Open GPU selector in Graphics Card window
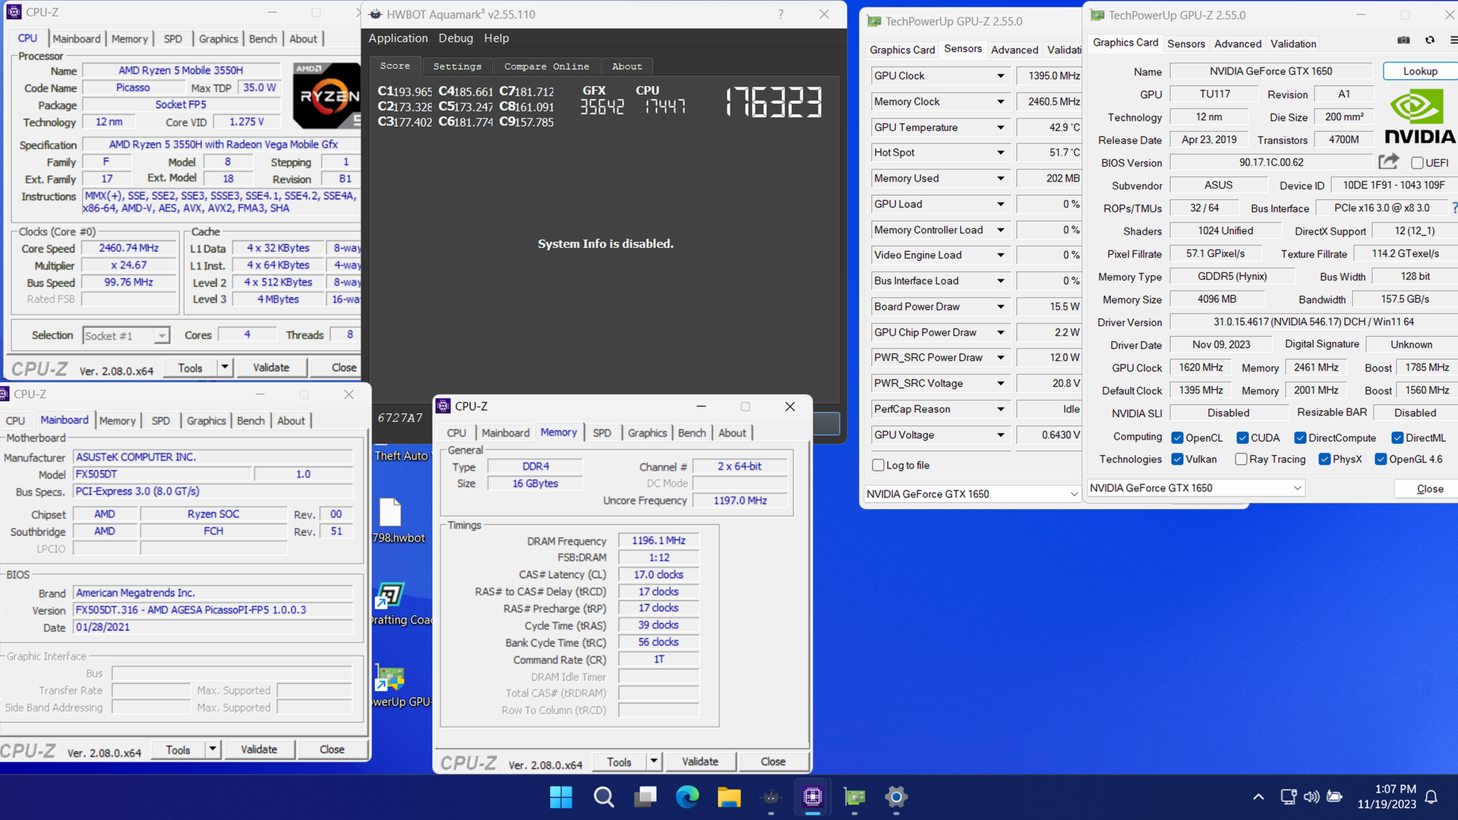 click(x=1196, y=488)
